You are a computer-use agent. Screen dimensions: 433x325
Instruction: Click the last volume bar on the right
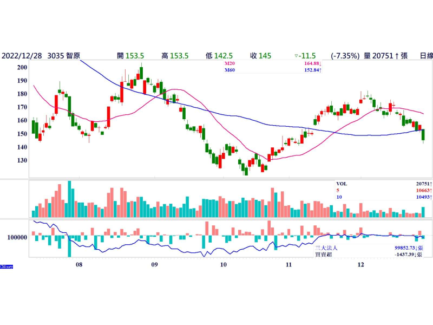click(423, 212)
